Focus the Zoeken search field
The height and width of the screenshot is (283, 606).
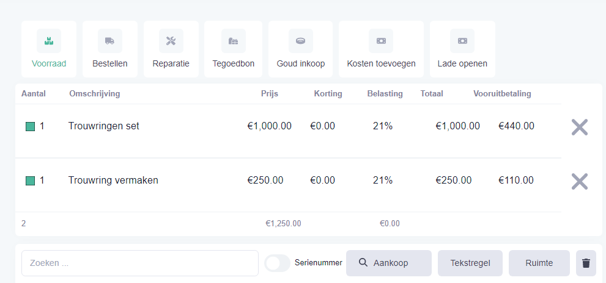coord(139,263)
